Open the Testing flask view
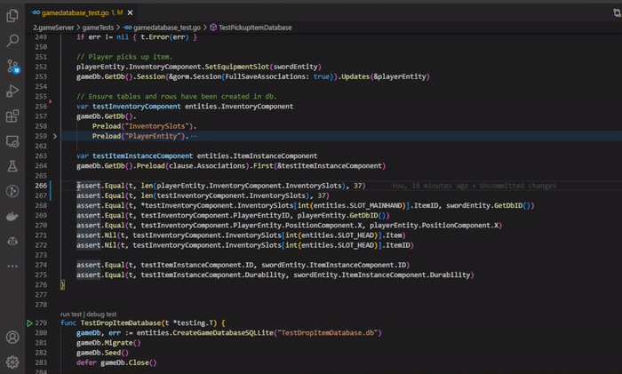Viewport: 622px width, 374px height. point(12,166)
